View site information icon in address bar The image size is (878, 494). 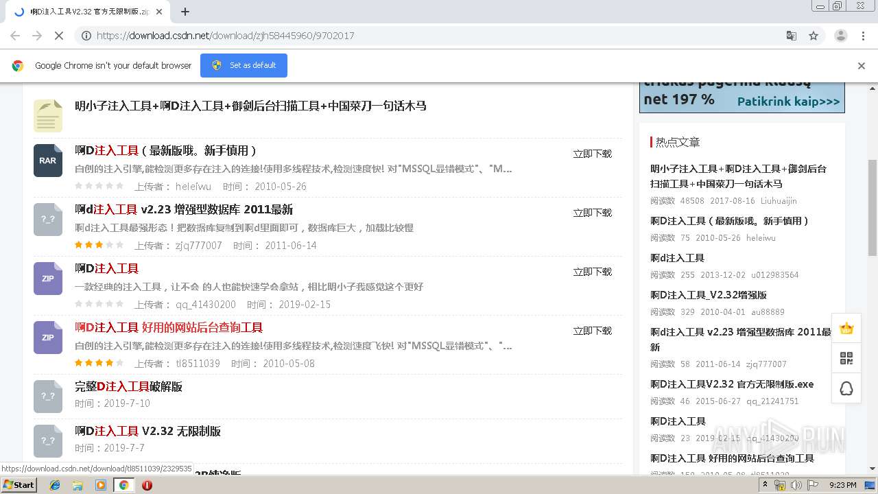pyautogui.click(x=86, y=36)
